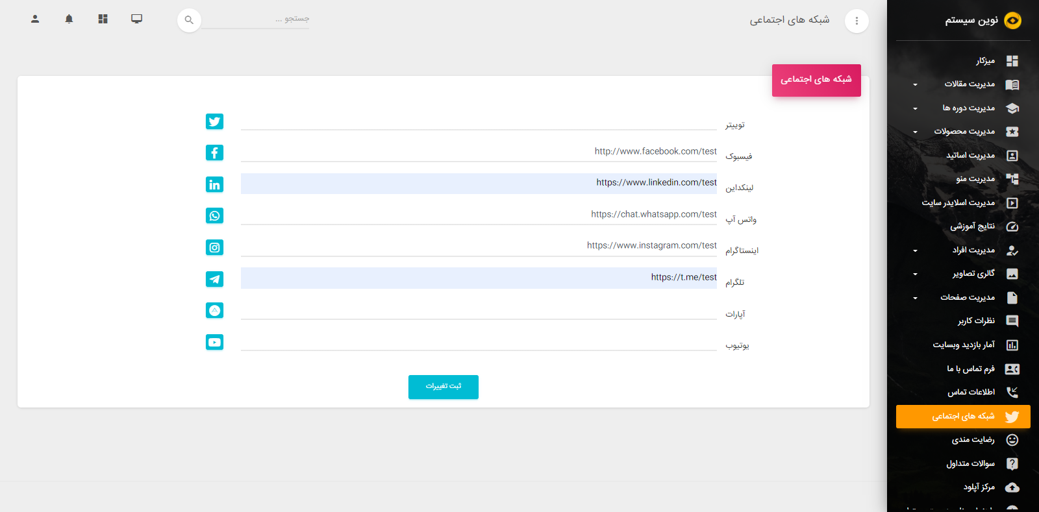Expand مدیریت مقالات submenu arrow
Screen dimensions: 1039x512
(915, 84)
